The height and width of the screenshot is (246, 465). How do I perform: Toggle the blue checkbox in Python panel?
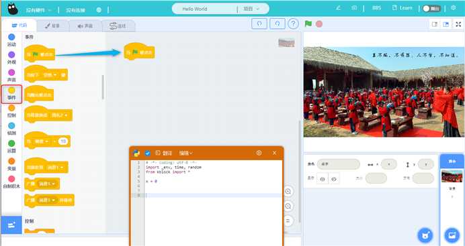(x=147, y=153)
